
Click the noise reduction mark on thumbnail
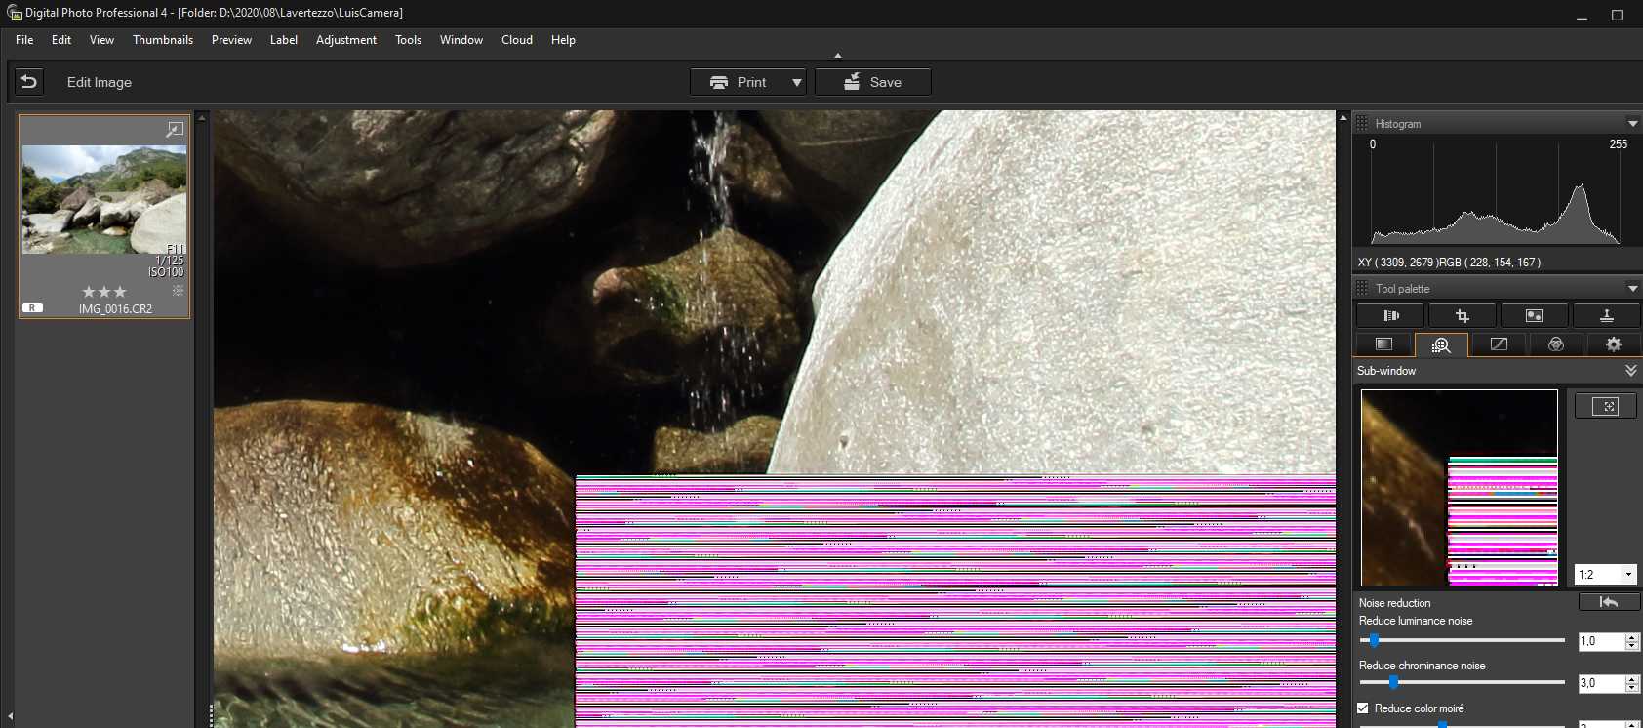point(178,291)
